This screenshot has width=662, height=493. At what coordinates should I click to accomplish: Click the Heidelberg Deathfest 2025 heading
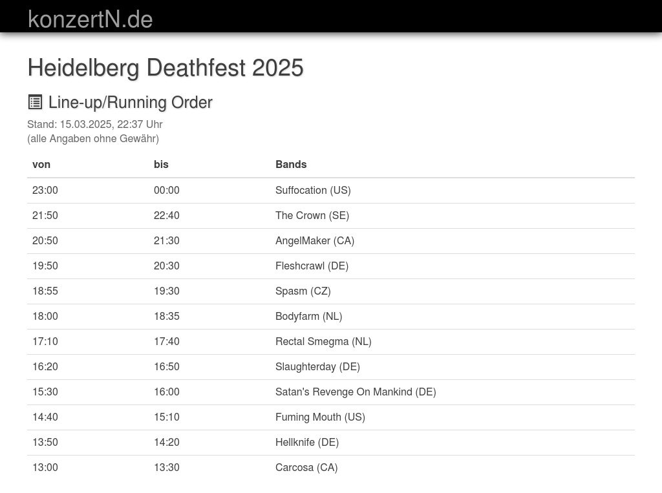pos(165,68)
